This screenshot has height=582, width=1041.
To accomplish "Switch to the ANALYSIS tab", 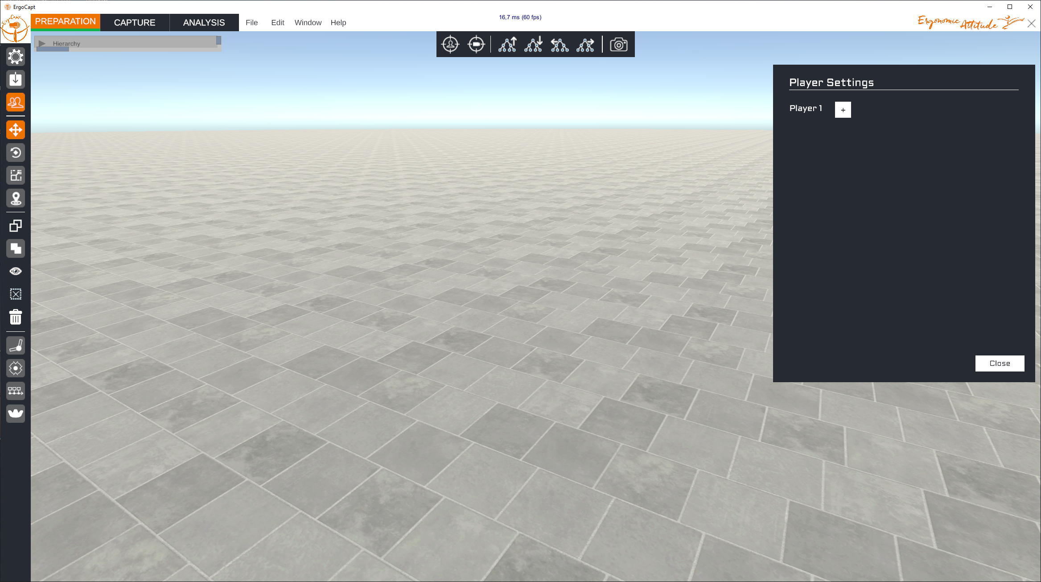I will coord(204,22).
